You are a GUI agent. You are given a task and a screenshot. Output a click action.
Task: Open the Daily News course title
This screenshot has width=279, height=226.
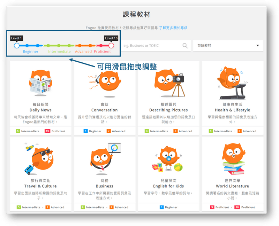[40, 110]
